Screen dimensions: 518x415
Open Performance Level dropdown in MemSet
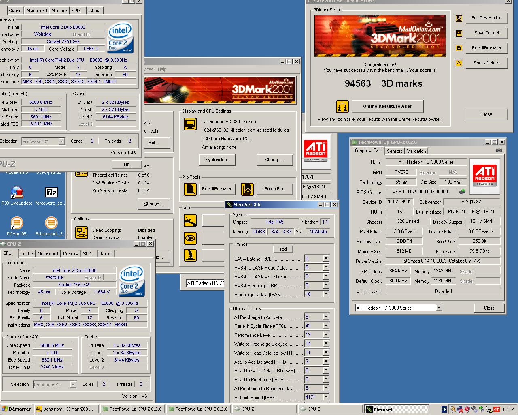(326, 335)
